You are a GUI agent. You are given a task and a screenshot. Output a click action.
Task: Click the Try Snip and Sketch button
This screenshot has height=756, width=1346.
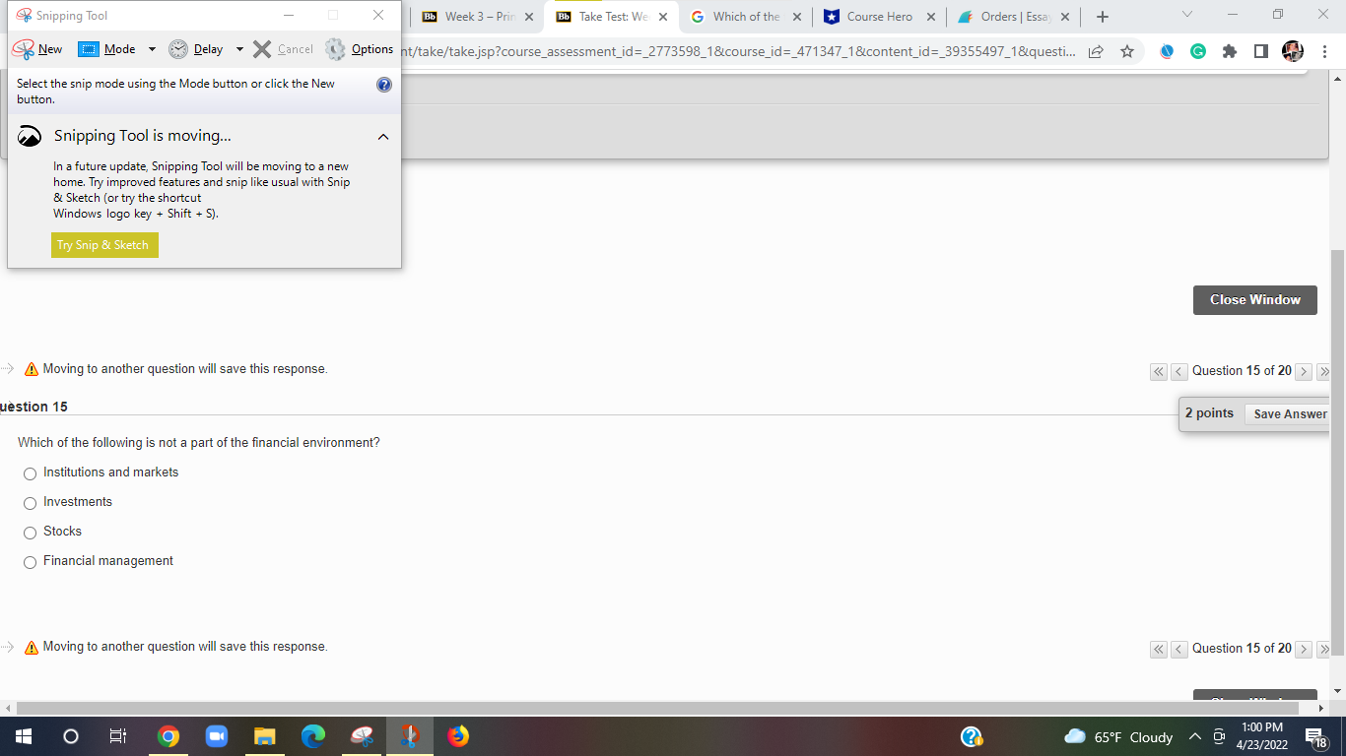[x=103, y=245]
